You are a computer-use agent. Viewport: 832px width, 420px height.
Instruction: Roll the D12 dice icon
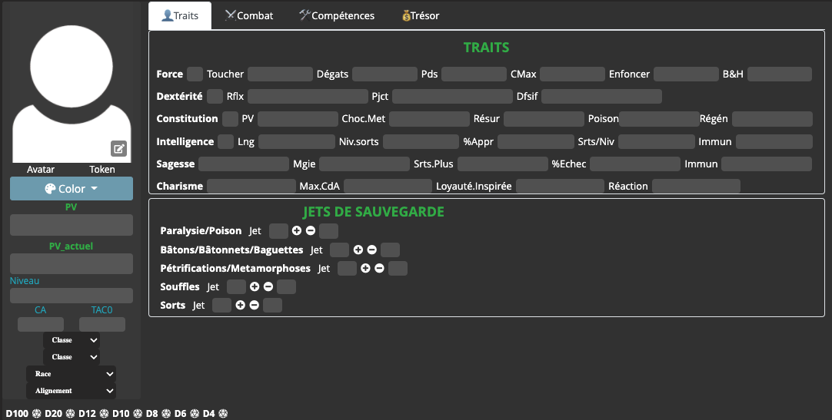pyautogui.click(x=104, y=414)
